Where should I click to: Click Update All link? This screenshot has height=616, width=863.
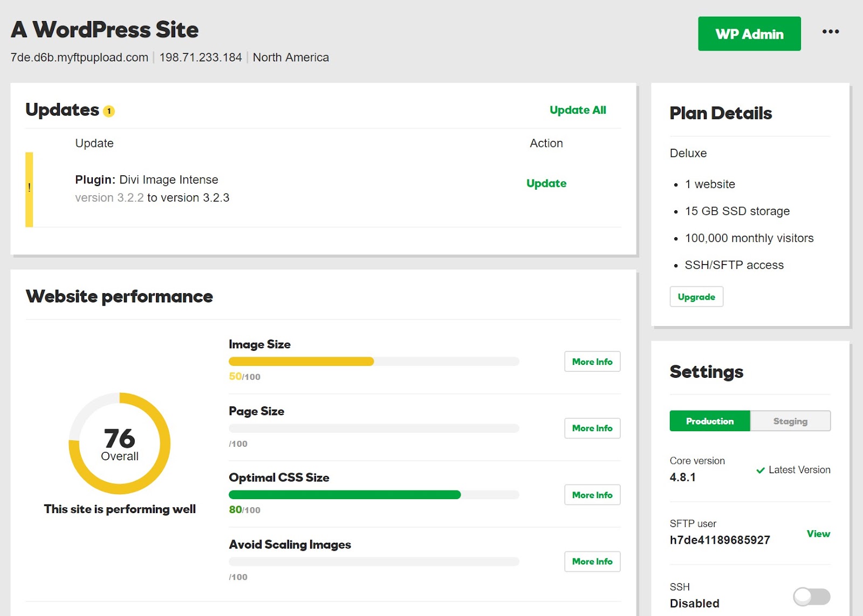pyautogui.click(x=578, y=110)
